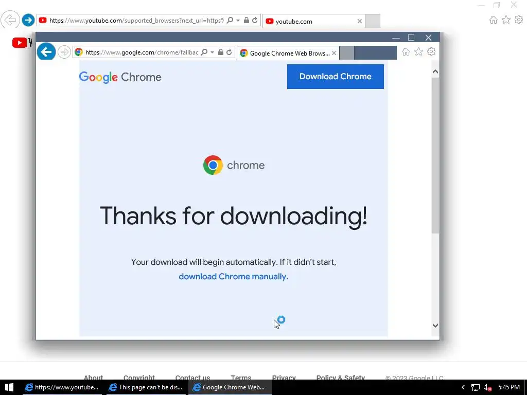Screen dimensions: 527x395
Task: Click lock icon in YouTube window address bar
Action: [247, 20]
